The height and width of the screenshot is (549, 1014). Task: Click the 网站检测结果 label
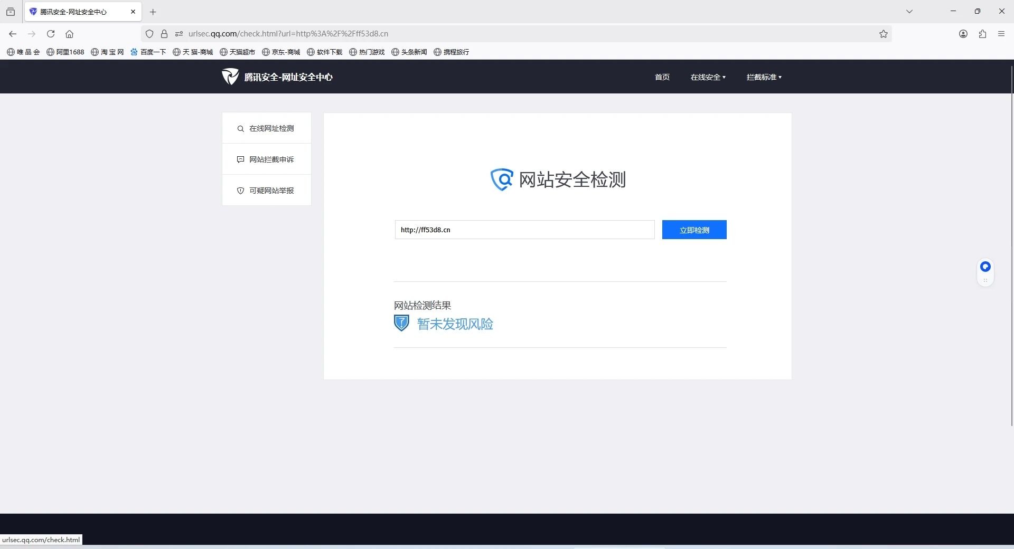422,305
